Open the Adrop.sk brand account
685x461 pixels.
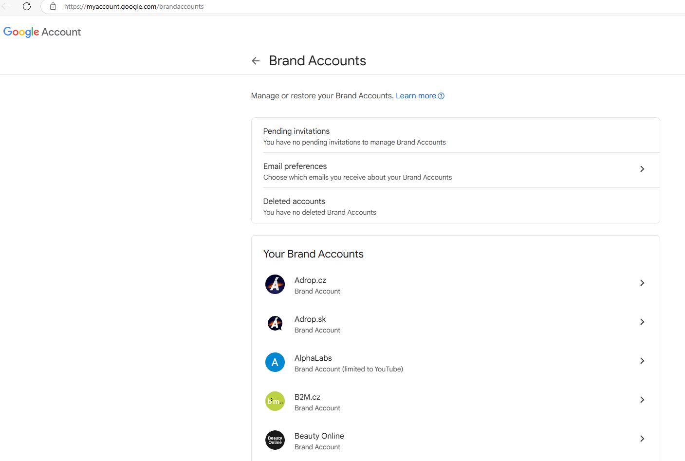click(x=456, y=323)
